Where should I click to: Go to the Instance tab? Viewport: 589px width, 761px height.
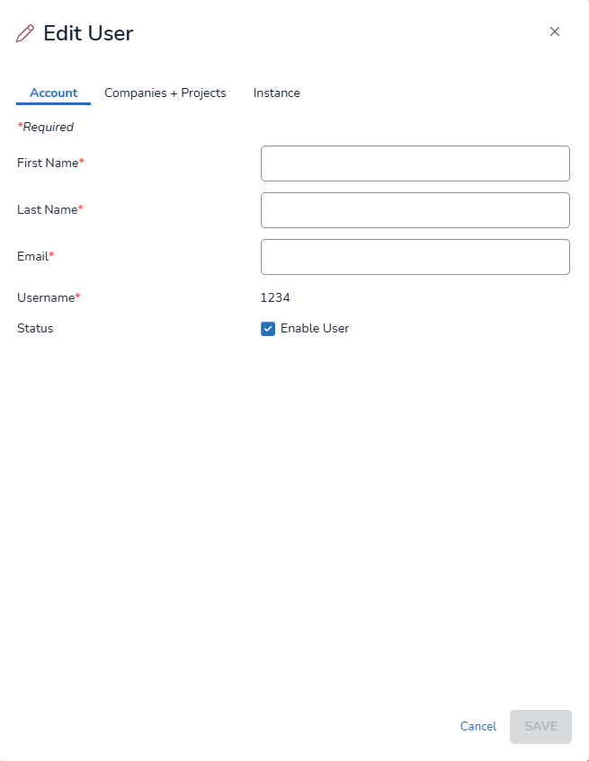(277, 93)
